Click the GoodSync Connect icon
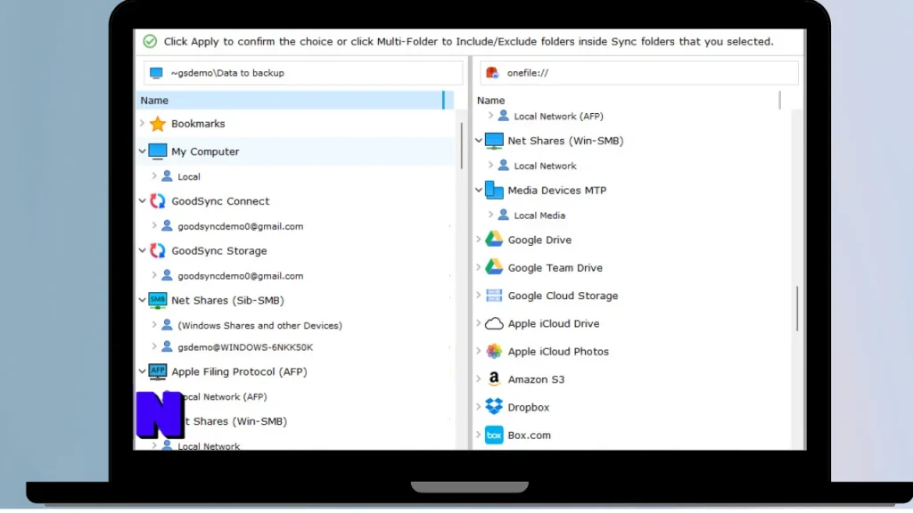913x513 pixels. tap(157, 201)
